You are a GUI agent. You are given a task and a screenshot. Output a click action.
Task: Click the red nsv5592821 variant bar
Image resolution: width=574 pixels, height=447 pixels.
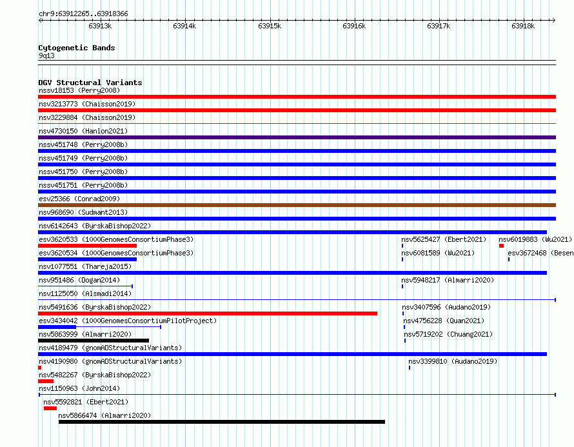(x=50, y=408)
